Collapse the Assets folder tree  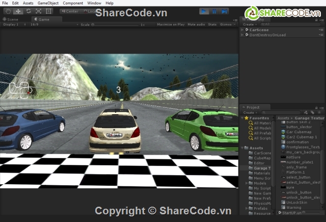tap(242, 148)
